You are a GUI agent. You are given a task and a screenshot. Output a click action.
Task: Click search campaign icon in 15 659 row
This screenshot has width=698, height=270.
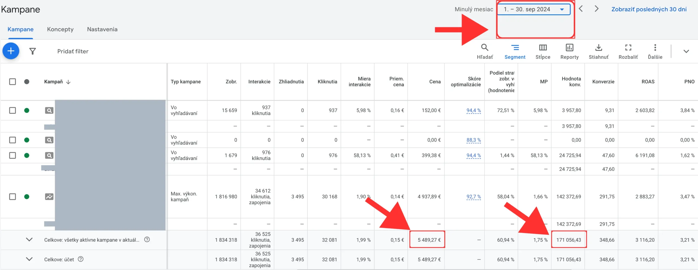click(x=49, y=111)
